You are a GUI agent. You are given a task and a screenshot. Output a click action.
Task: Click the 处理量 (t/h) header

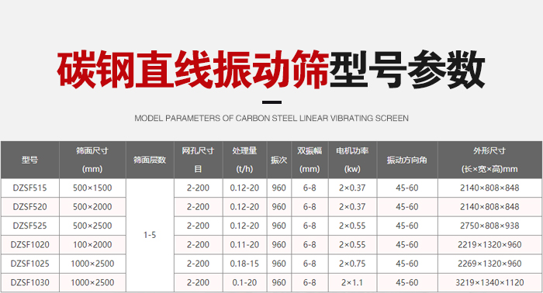coord(244,160)
